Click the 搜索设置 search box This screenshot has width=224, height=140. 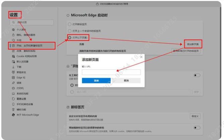pyautogui.click(x=32, y=22)
